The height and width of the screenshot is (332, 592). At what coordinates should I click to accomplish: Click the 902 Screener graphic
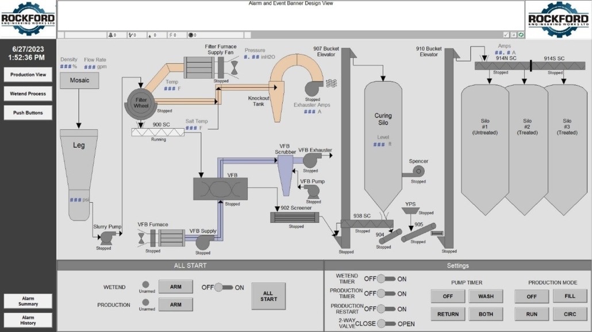(294, 218)
